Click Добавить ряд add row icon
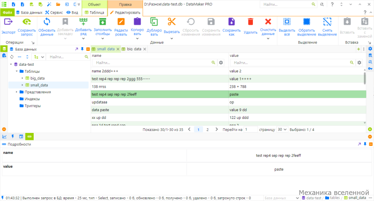The image size is (374, 201). click(x=83, y=22)
